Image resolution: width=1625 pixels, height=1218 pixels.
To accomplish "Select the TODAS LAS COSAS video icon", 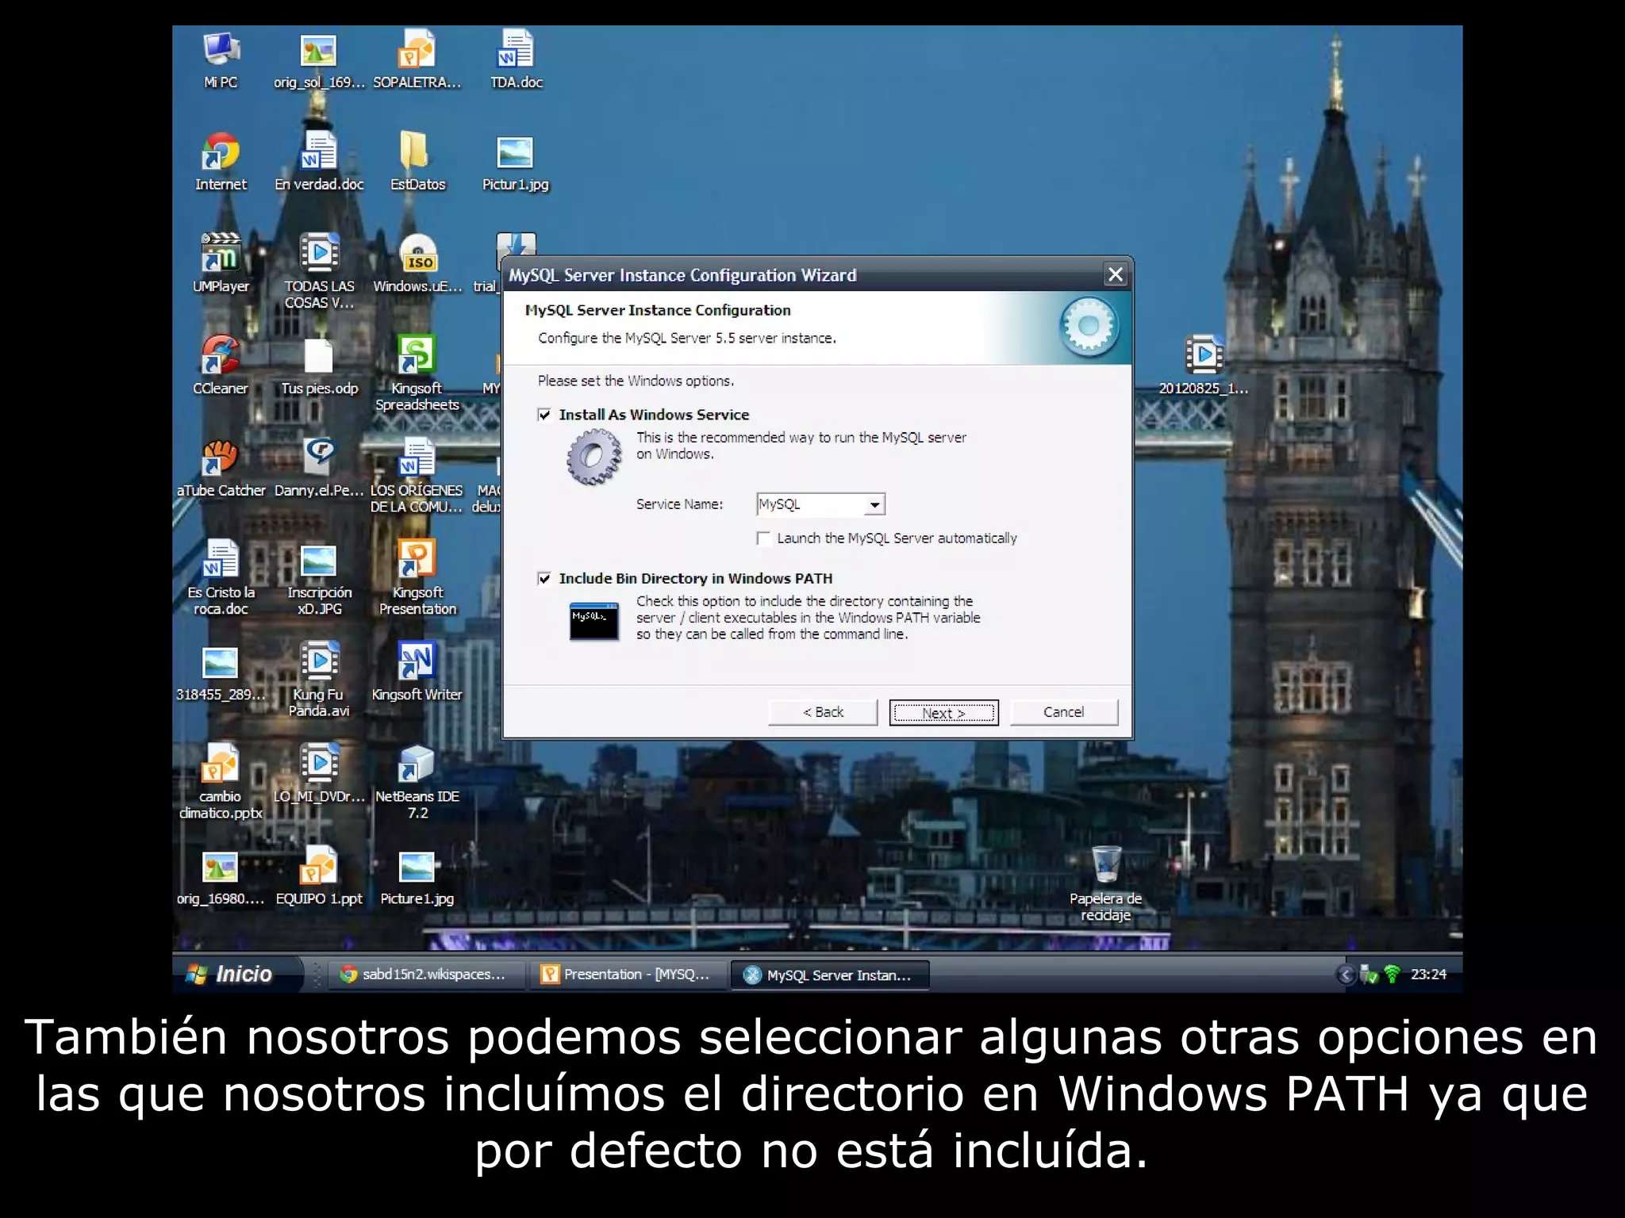I will pos(319,272).
